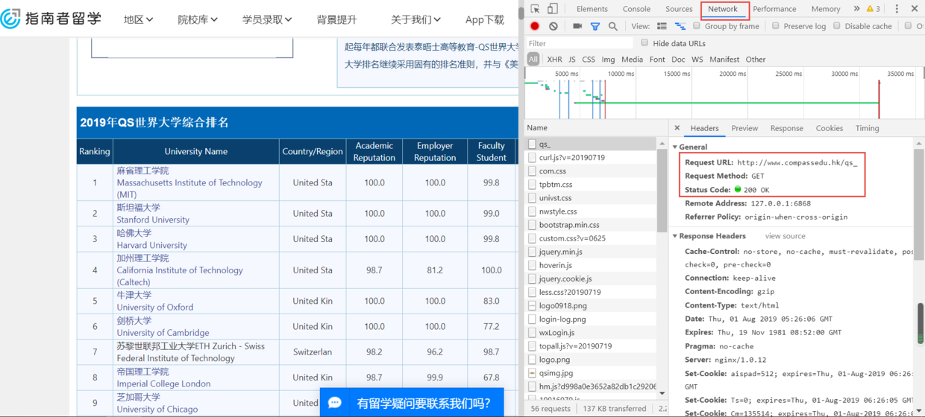Select the bootstrap.min.css request

(590, 225)
